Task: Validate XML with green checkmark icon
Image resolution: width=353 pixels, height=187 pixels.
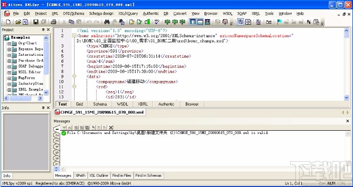Action: 140,22
